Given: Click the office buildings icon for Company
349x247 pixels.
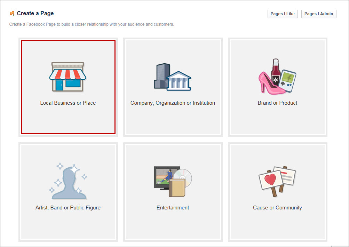Looking at the screenshot, I should coord(173,77).
